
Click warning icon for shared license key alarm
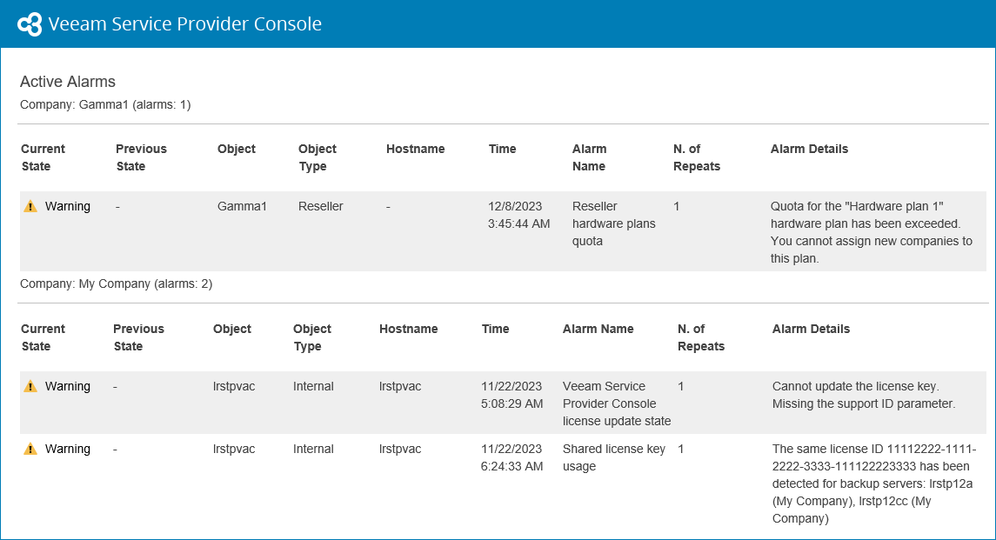[30, 450]
